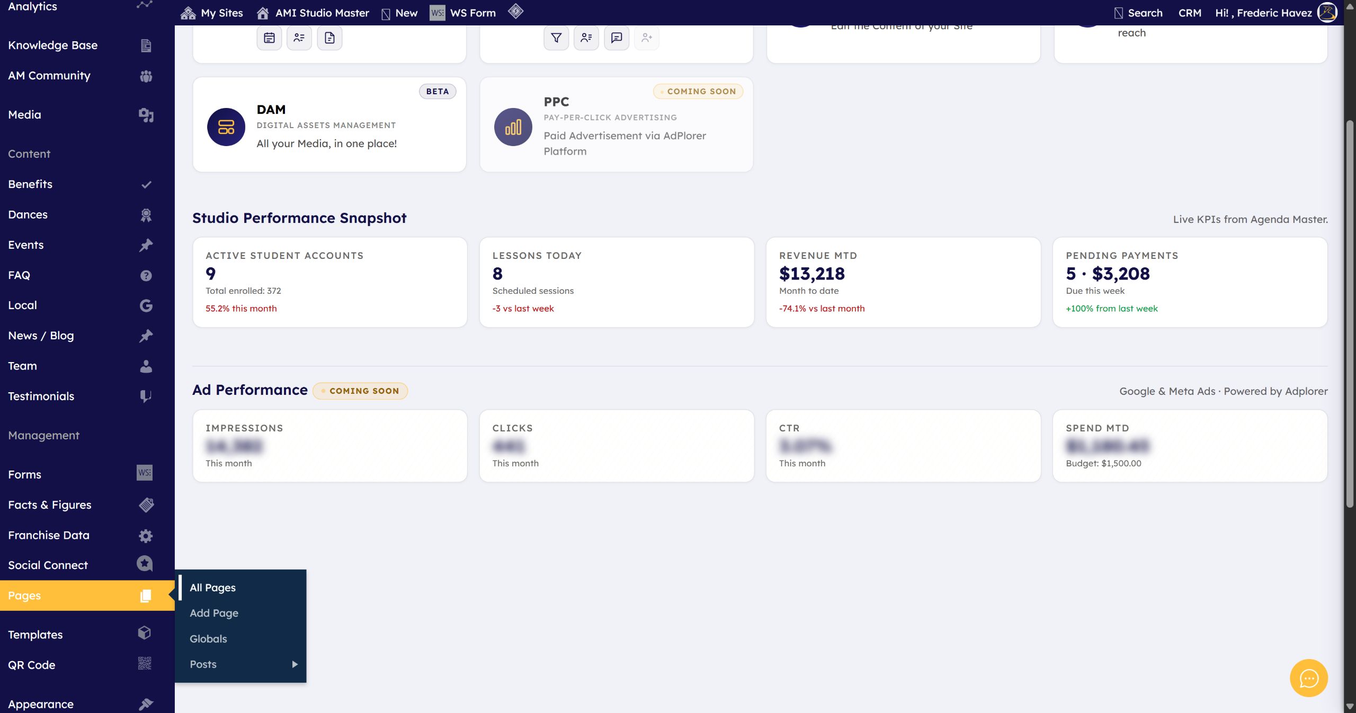Screen dimensions: 1356x713
Task: Click the funnel filter icon button
Action: pos(556,38)
